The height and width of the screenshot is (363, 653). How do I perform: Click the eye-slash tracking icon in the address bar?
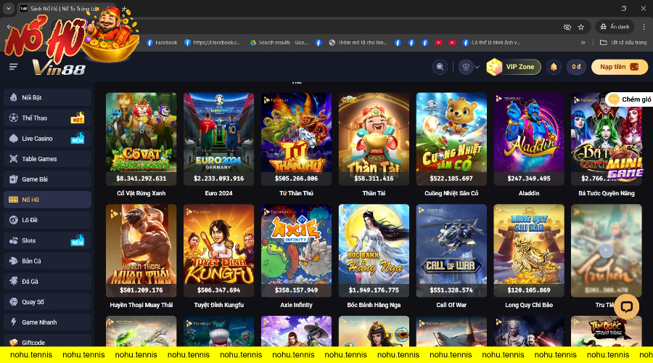coord(567,27)
